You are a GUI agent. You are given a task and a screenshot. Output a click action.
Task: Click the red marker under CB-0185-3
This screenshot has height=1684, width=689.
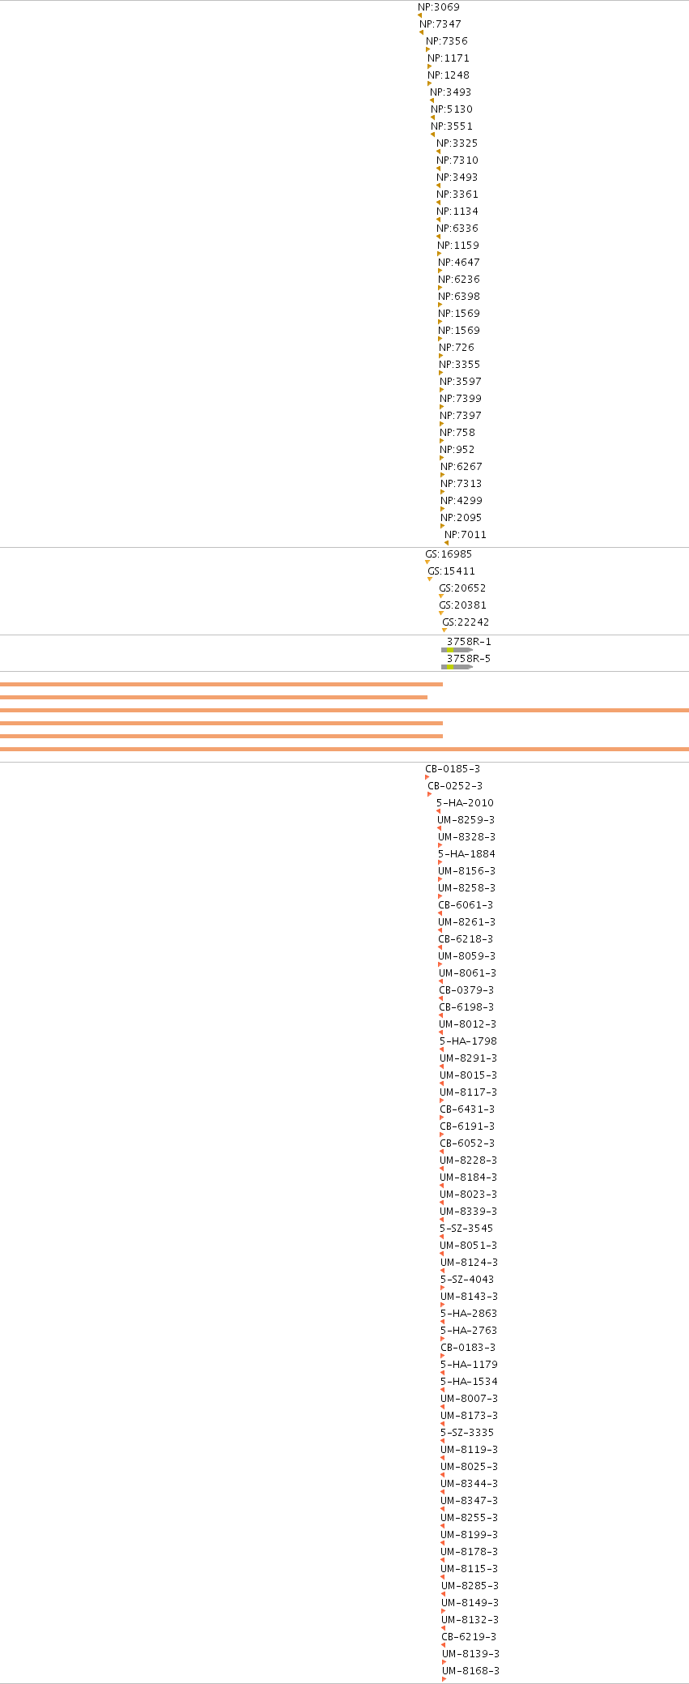coord(427,777)
